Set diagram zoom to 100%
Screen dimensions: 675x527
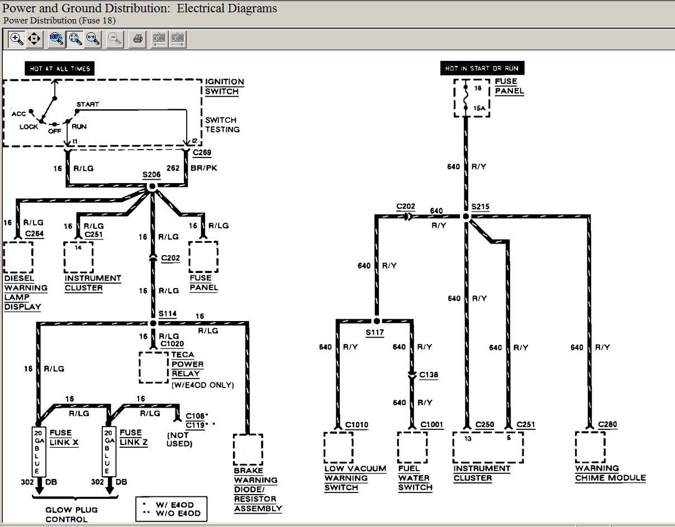[56, 39]
